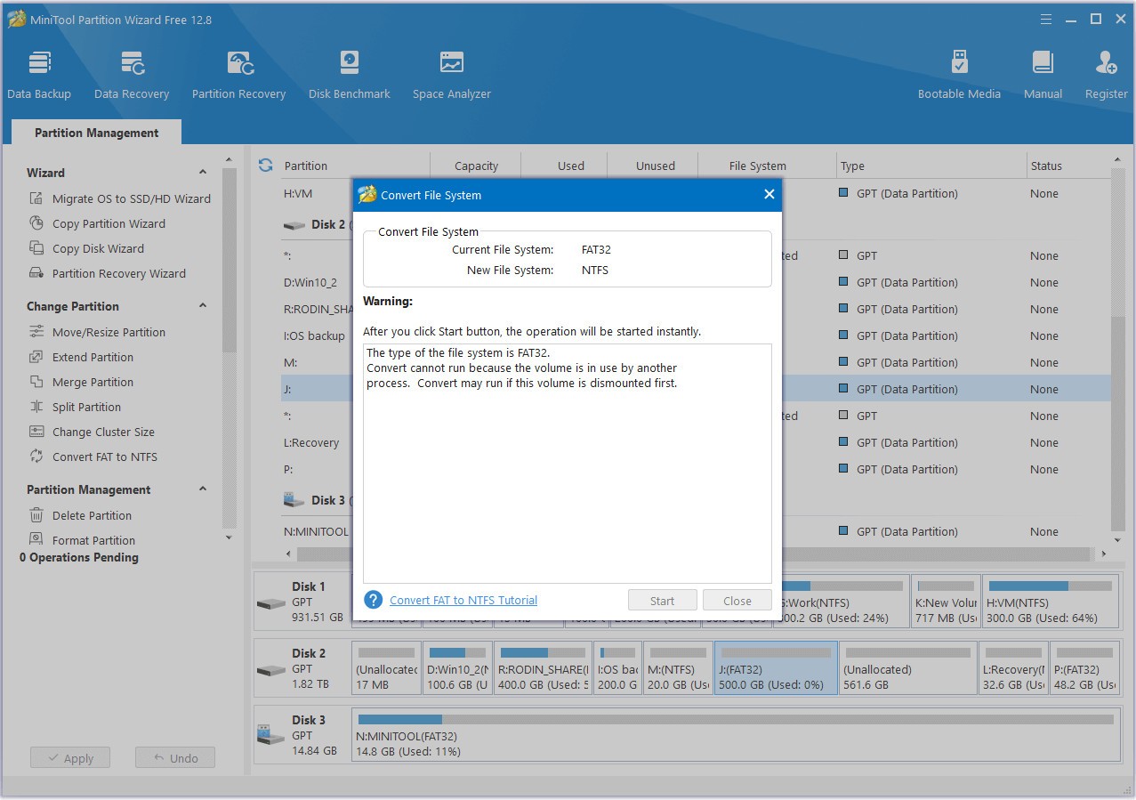Image resolution: width=1136 pixels, height=800 pixels.
Task: Collapse the Wizard section
Action: [x=203, y=172]
